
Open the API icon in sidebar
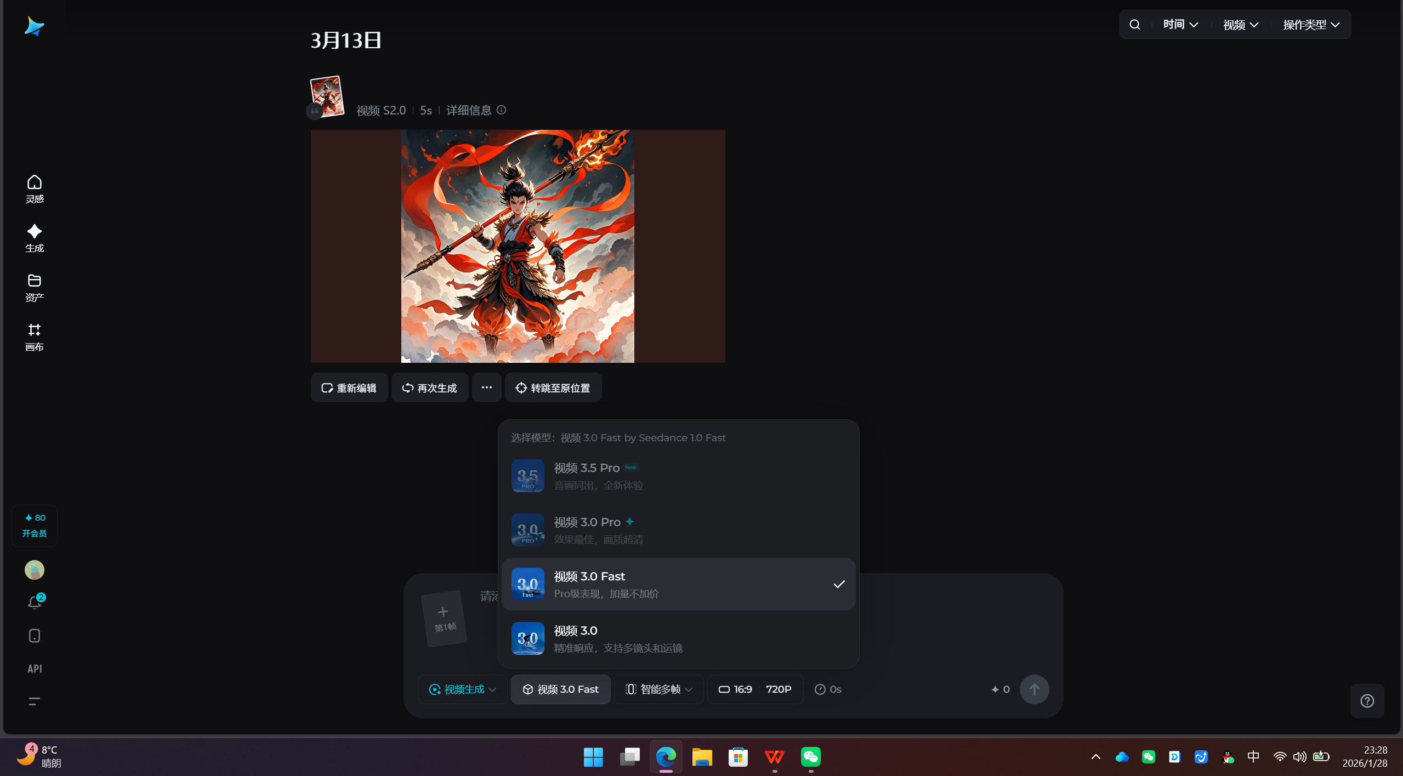pyautogui.click(x=35, y=669)
